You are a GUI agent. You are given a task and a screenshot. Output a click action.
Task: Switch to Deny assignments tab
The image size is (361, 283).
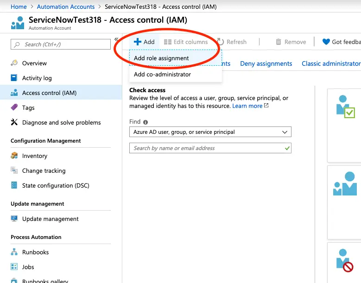coord(266,63)
